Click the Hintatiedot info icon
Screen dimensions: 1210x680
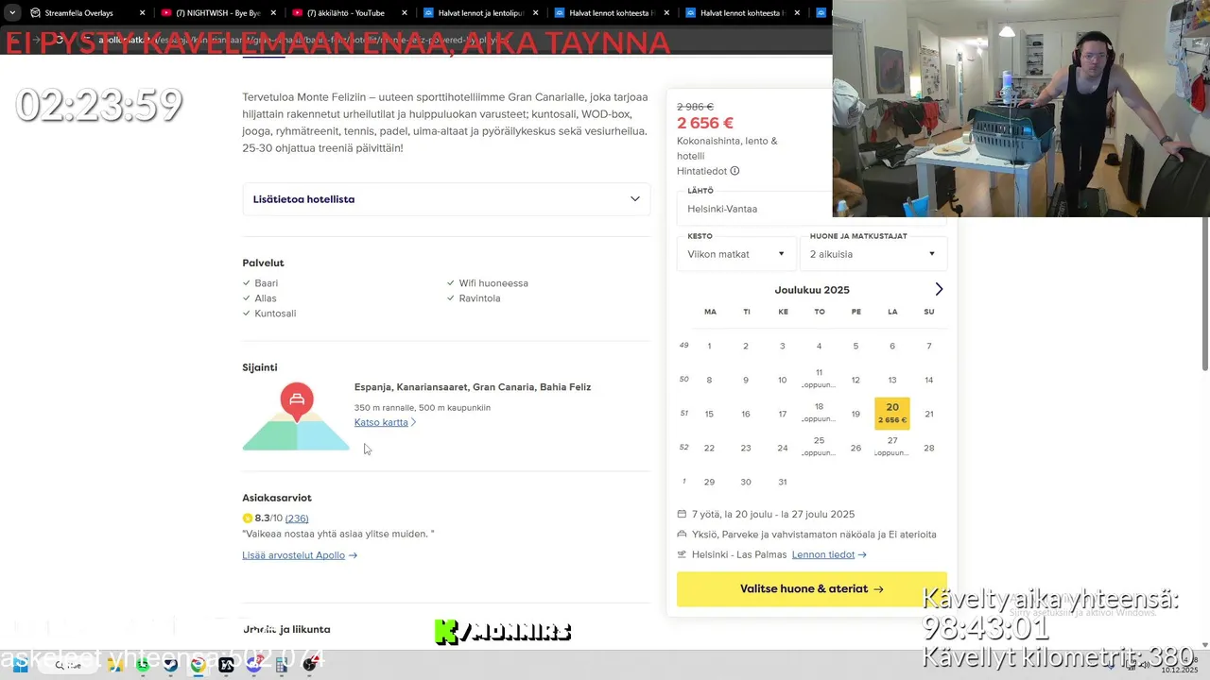[x=735, y=171]
